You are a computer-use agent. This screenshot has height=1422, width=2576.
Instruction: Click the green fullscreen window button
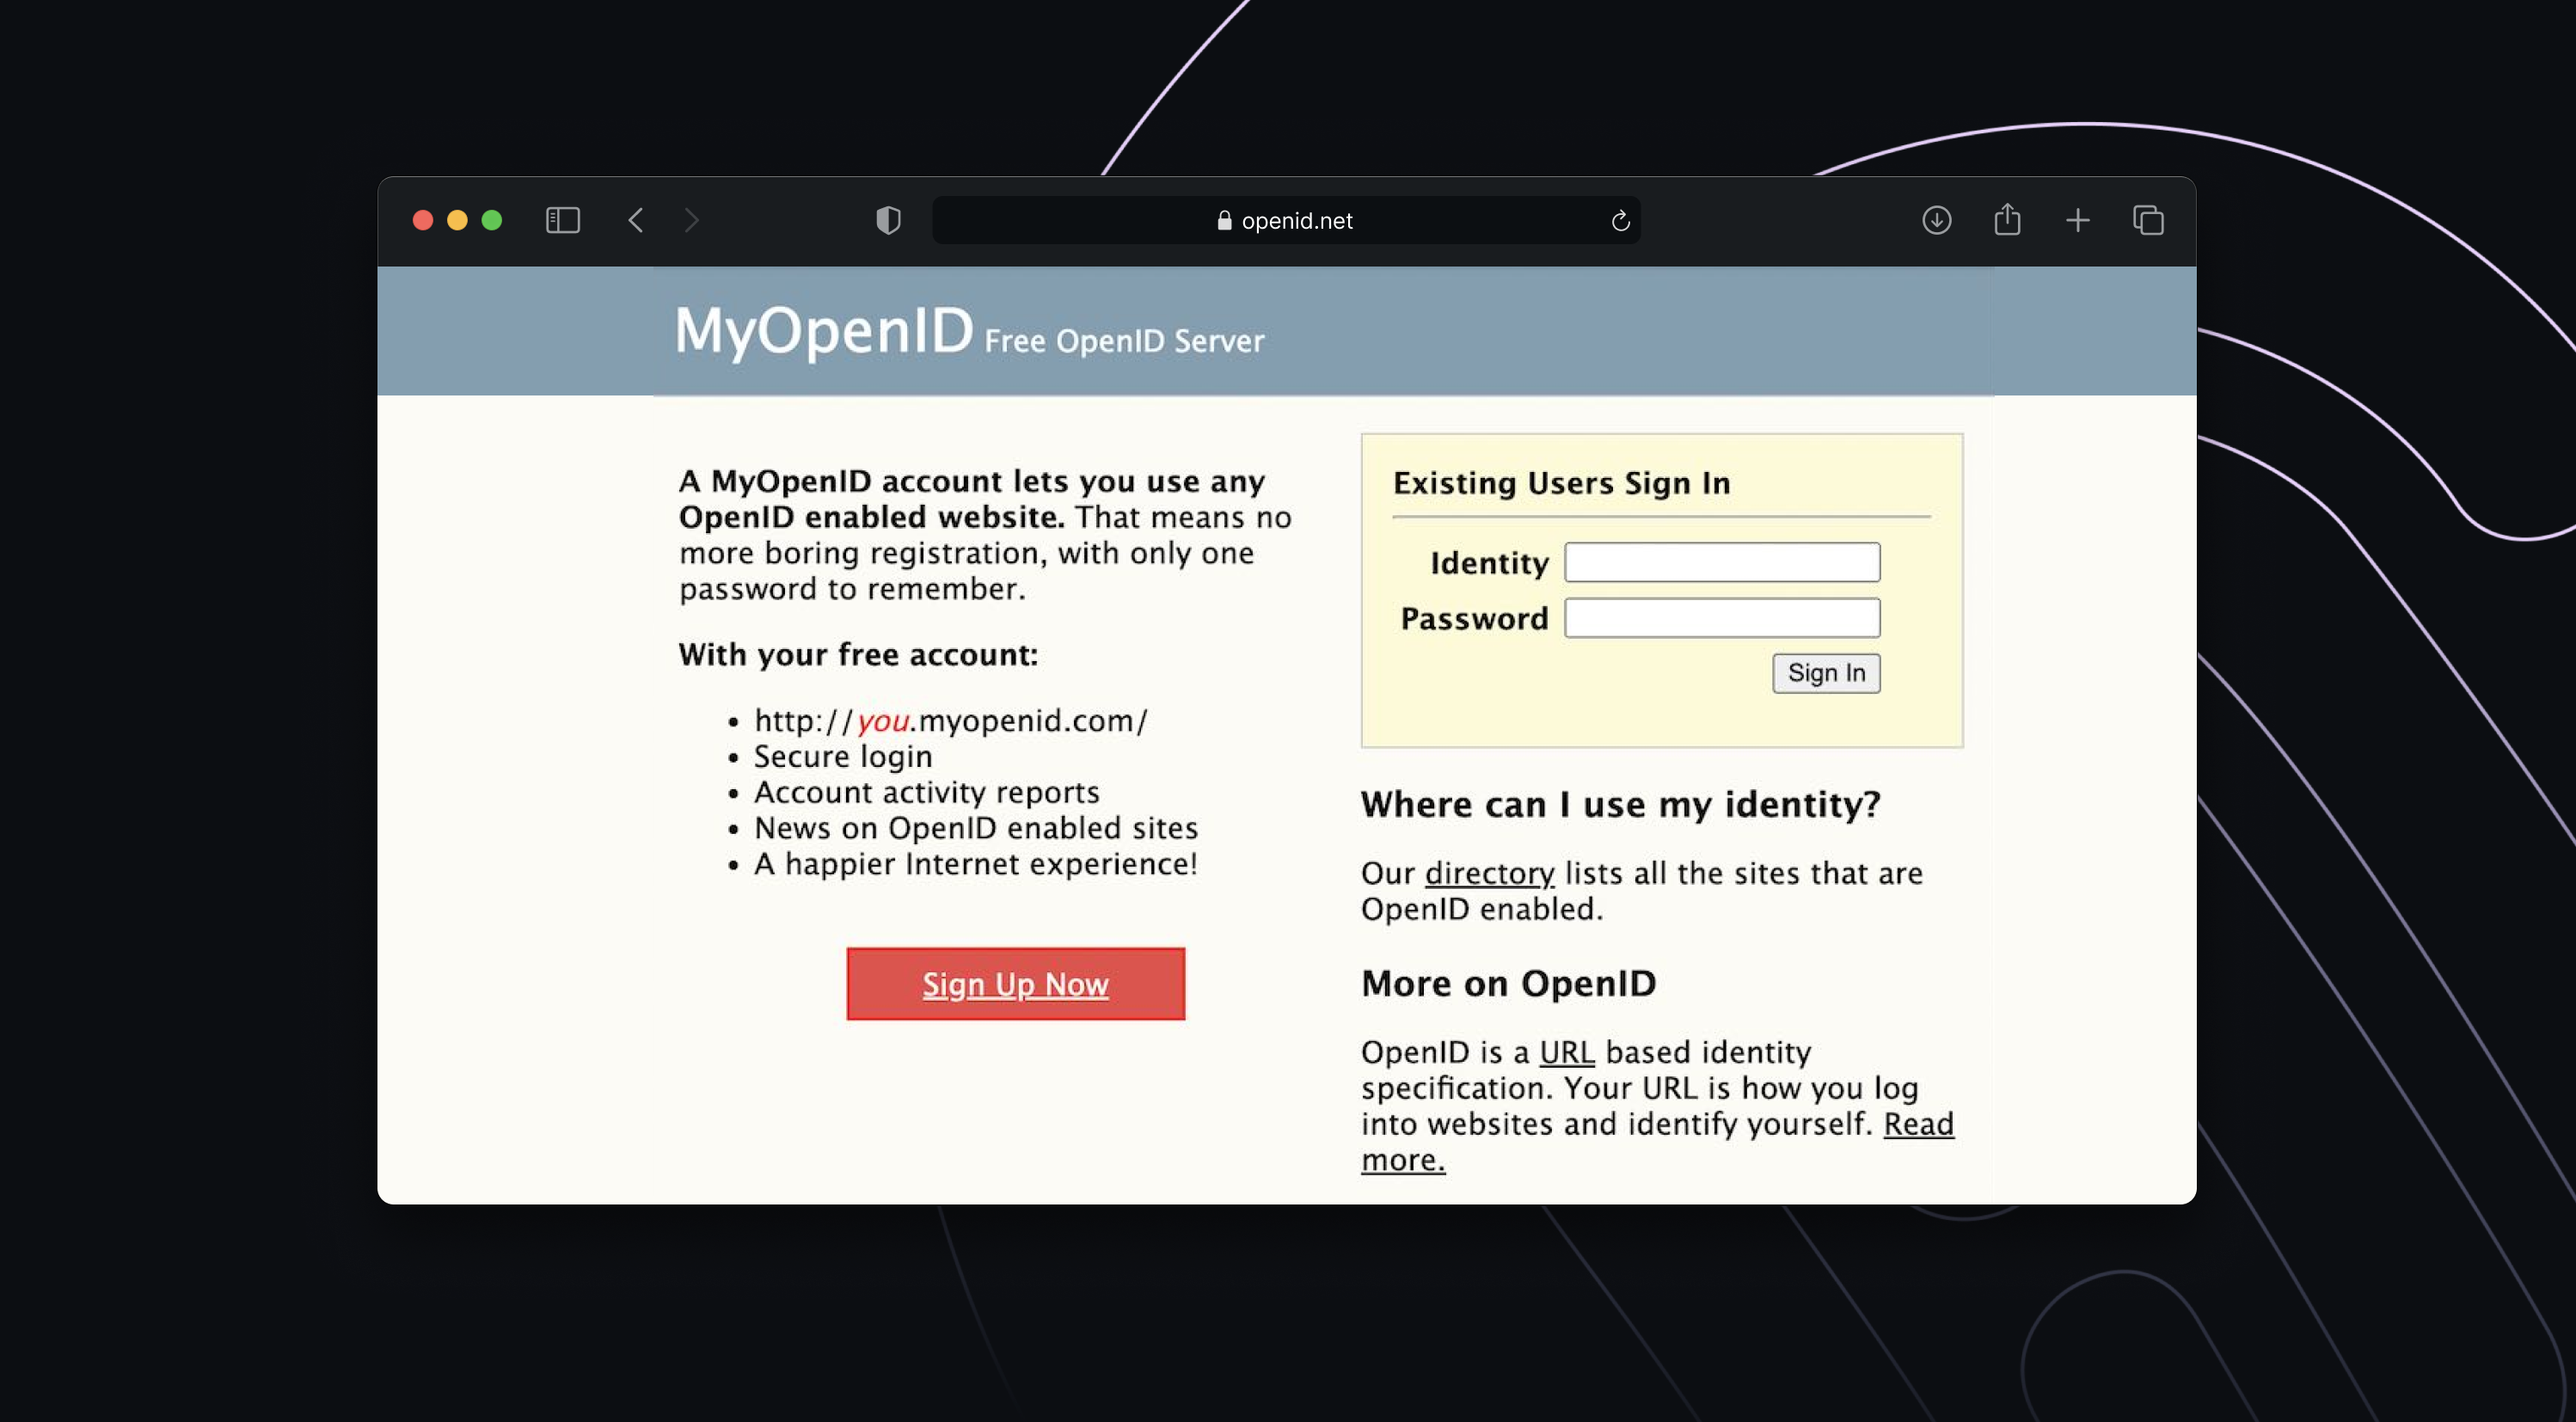[492, 220]
